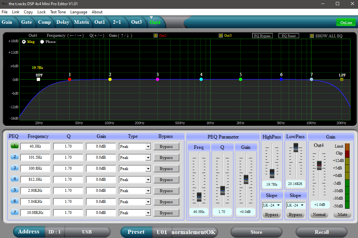Click the EQ Reset button
Viewport: 358px width, 238px height.
289,36
